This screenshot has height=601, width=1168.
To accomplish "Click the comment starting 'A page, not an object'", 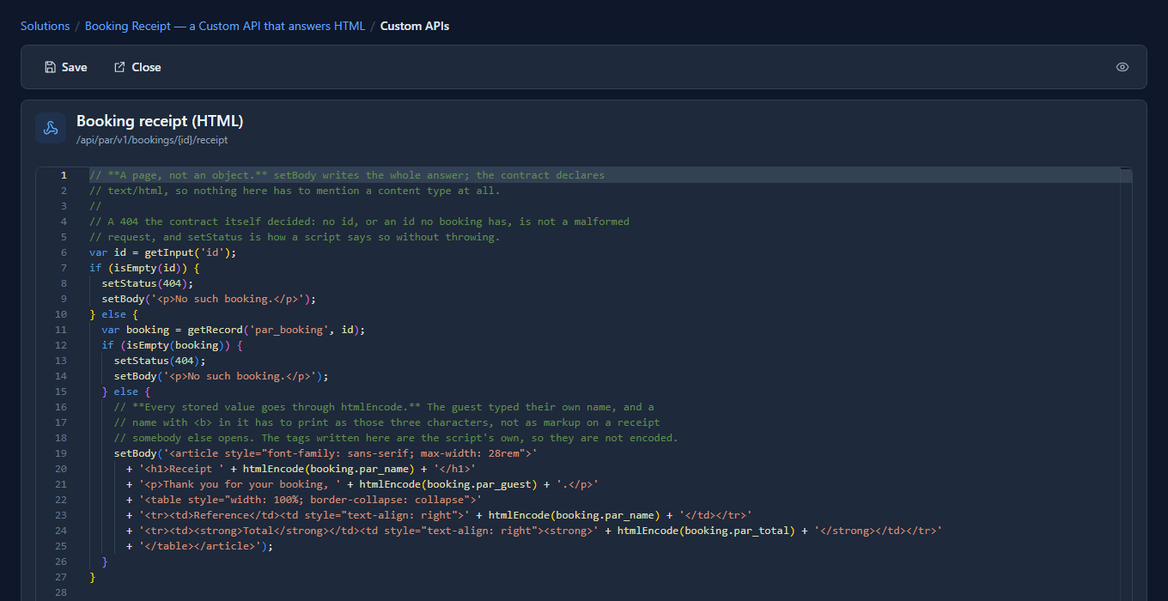I will coord(347,175).
